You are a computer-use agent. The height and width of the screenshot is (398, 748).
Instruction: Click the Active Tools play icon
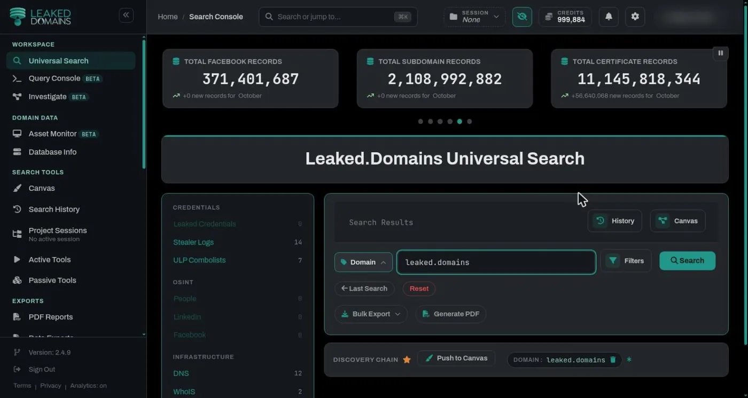tap(17, 260)
